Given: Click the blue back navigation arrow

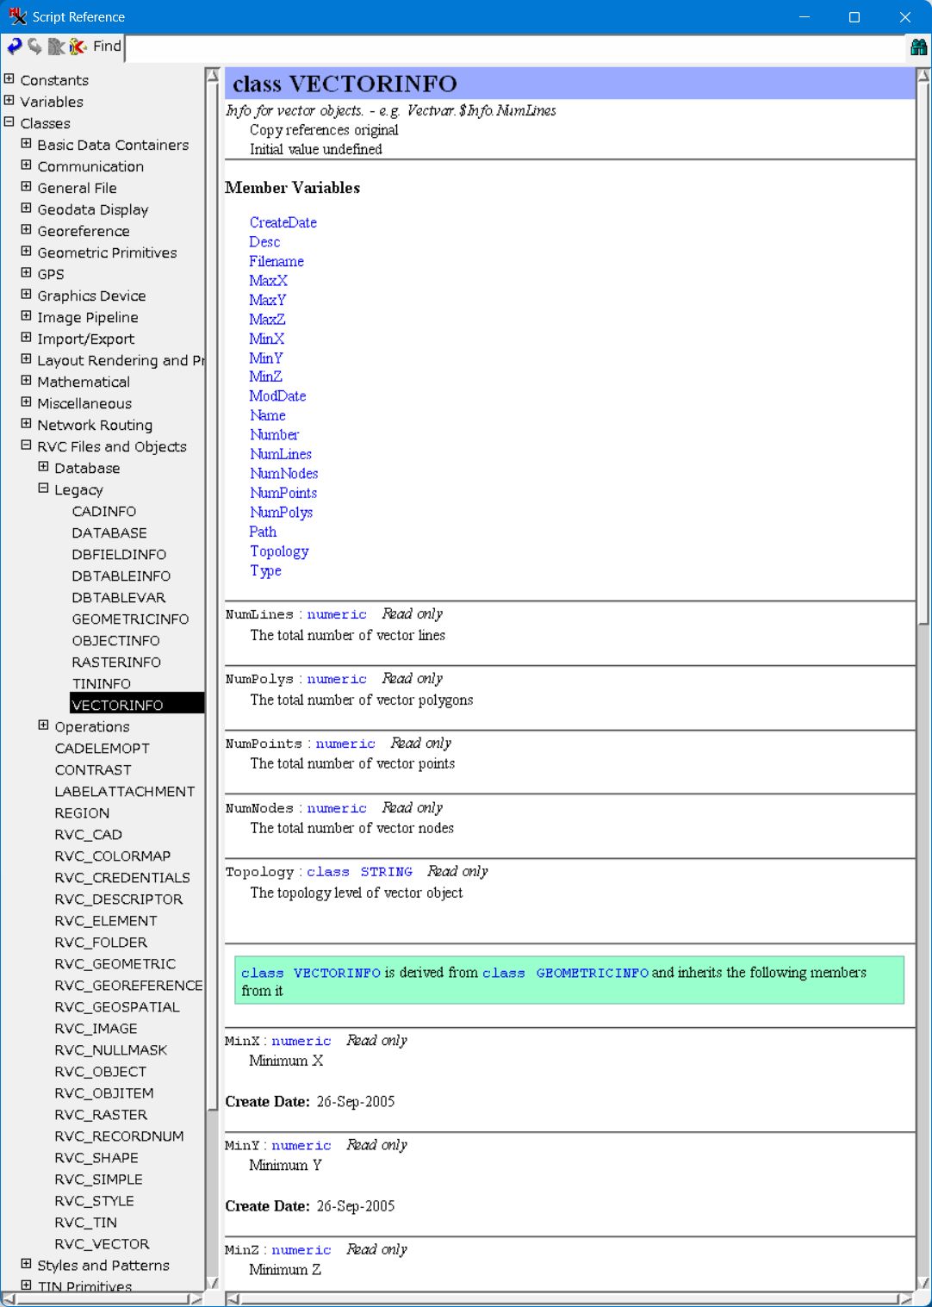Looking at the screenshot, I should 15,47.
